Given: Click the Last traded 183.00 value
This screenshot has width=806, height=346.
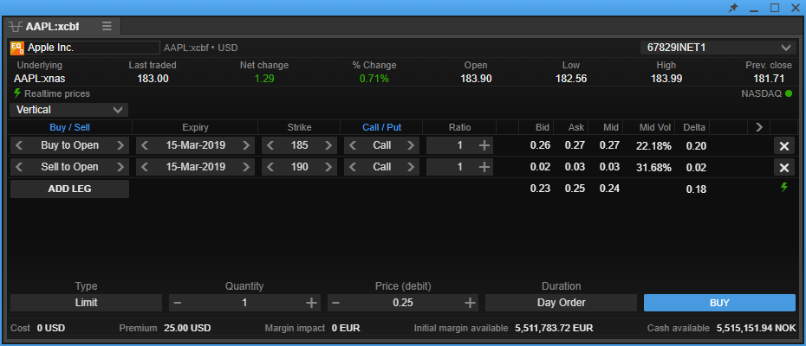Looking at the screenshot, I should (153, 79).
